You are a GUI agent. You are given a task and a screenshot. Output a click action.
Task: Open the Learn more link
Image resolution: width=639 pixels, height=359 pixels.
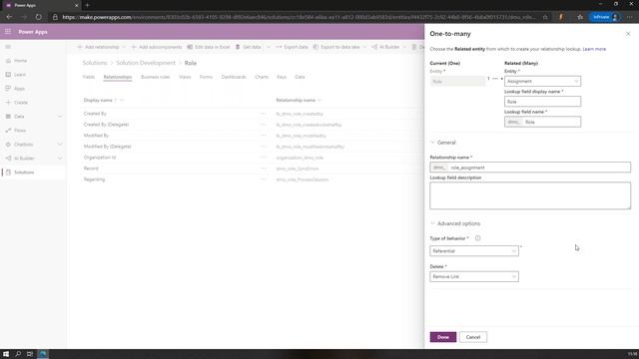594,49
